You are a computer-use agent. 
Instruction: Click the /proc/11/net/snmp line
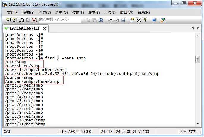(25, 124)
